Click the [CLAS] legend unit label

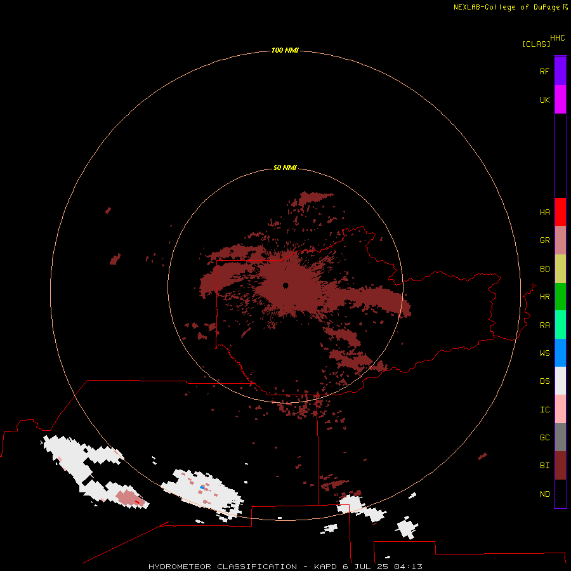pyautogui.click(x=535, y=44)
